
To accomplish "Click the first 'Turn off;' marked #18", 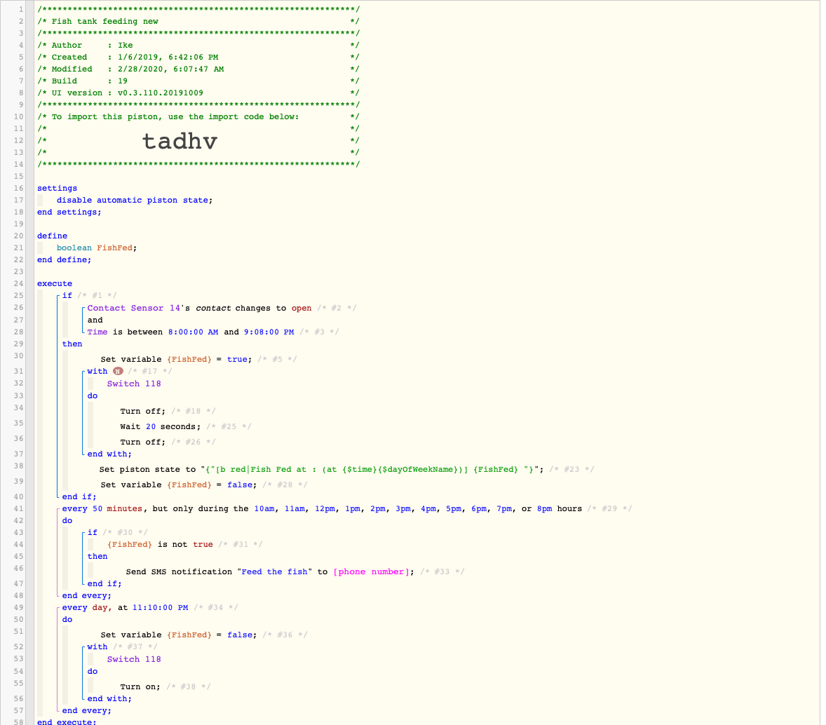I will pyautogui.click(x=143, y=412).
